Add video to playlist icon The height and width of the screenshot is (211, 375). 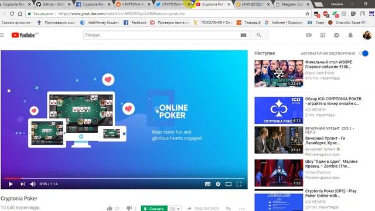point(229,209)
